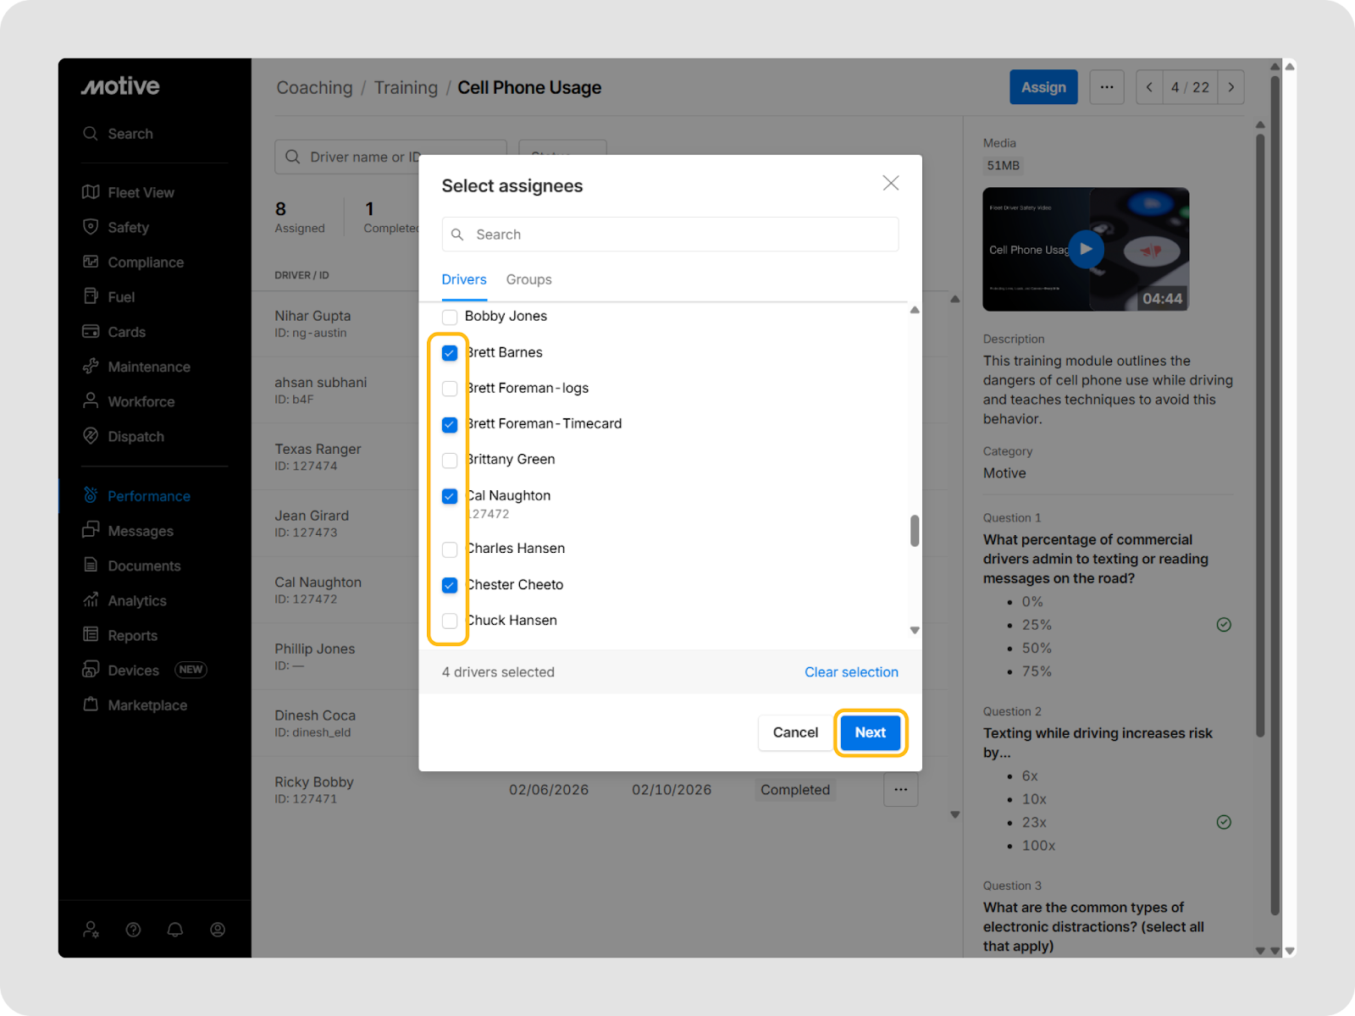1355x1016 pixels.
Task: Open the help question mark icon
Action: tap(133, 930)
